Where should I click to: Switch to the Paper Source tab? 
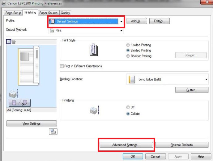click(x=48, y=13)
